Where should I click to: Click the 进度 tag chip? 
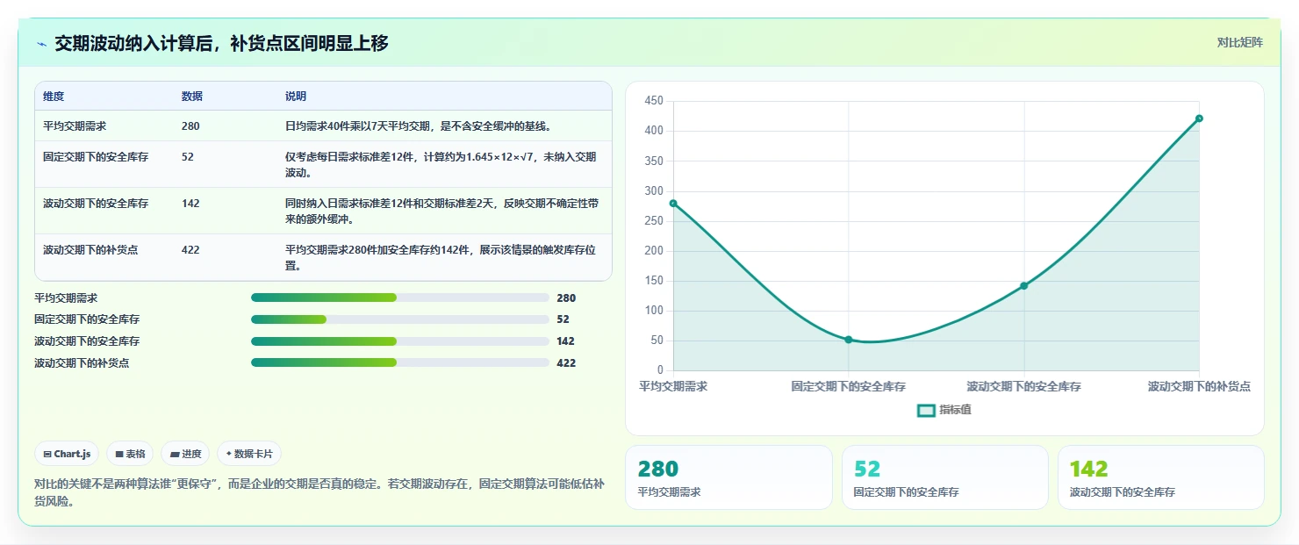click(185, 454)
